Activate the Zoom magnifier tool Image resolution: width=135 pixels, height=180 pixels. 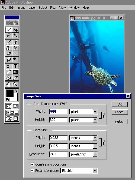[x=15, y=85]
